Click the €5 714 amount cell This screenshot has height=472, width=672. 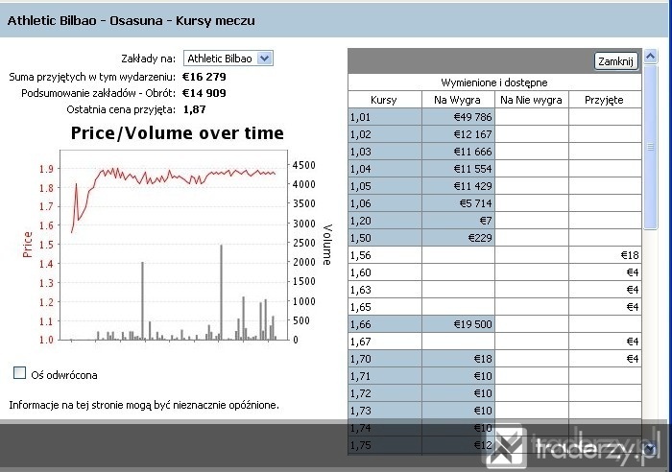tap(458, 203)
